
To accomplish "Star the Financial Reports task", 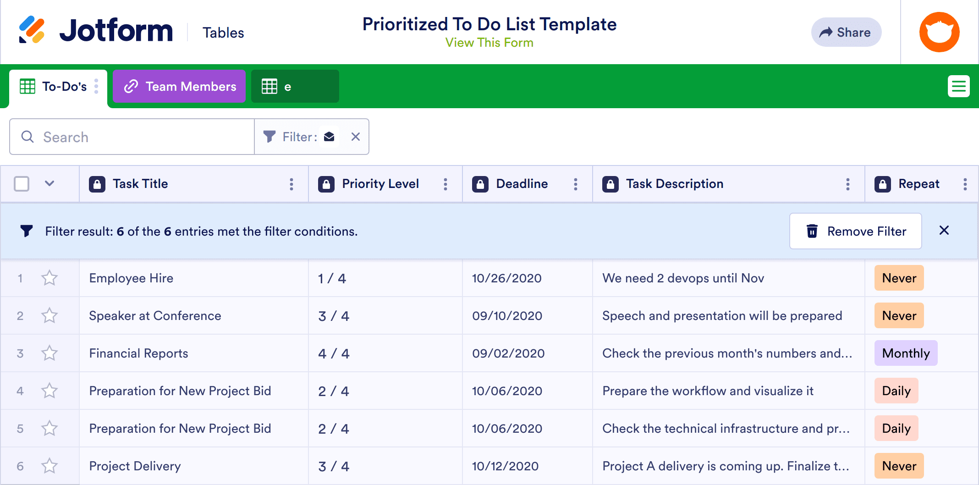I will click(49, 353).
